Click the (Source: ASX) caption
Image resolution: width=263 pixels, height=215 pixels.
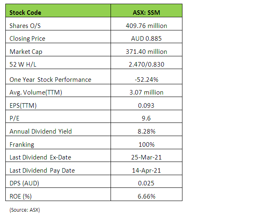[24, 210]
